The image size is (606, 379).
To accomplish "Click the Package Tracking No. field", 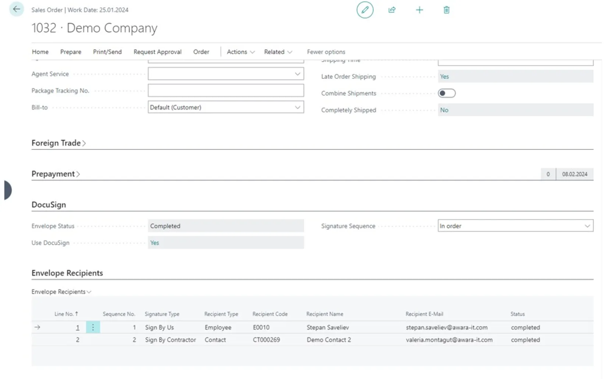I will click(226, 91).
